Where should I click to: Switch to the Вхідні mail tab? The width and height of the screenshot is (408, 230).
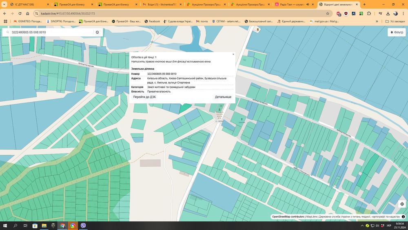[x=161, y=4]
